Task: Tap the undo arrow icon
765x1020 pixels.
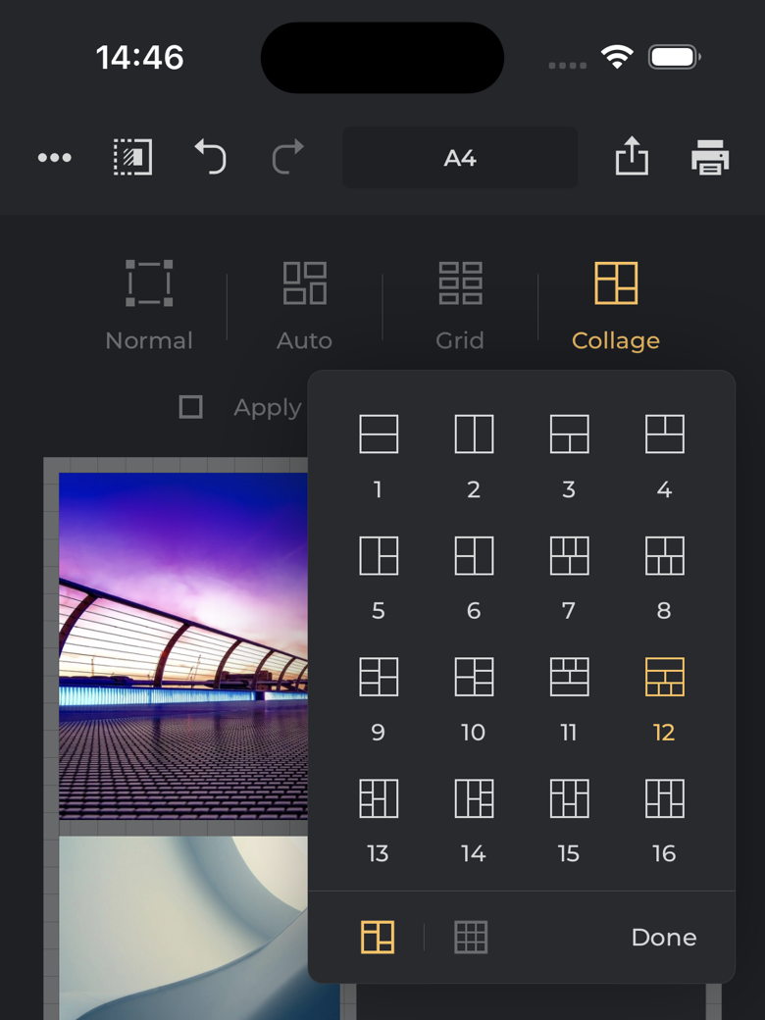Action: (210, 157)
